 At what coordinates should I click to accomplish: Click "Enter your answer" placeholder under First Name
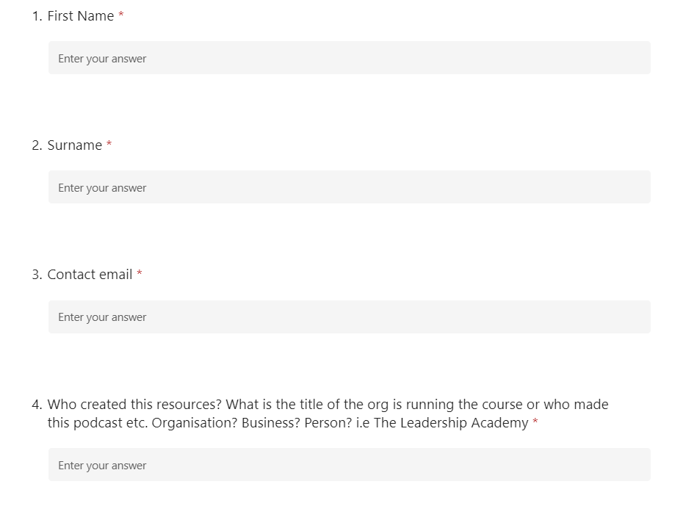(x=102, y=59)
